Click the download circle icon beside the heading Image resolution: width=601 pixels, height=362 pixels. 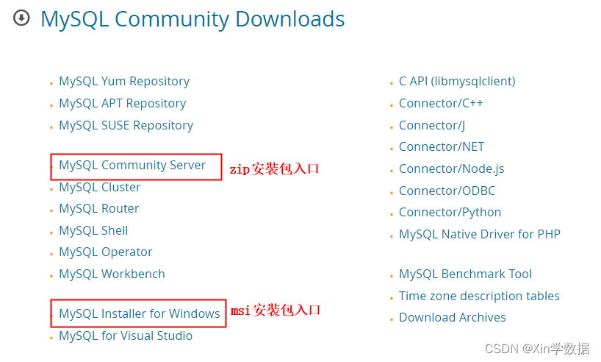(x=21, y=18)
